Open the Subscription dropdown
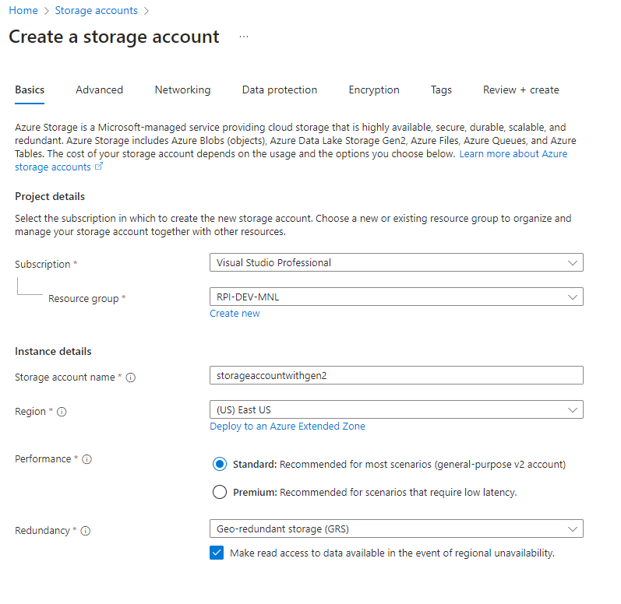This screenshot has height=604, width=621. pos(396,263)
